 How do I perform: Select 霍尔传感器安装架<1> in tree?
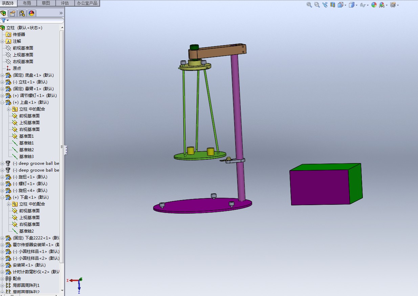(36, 244)
